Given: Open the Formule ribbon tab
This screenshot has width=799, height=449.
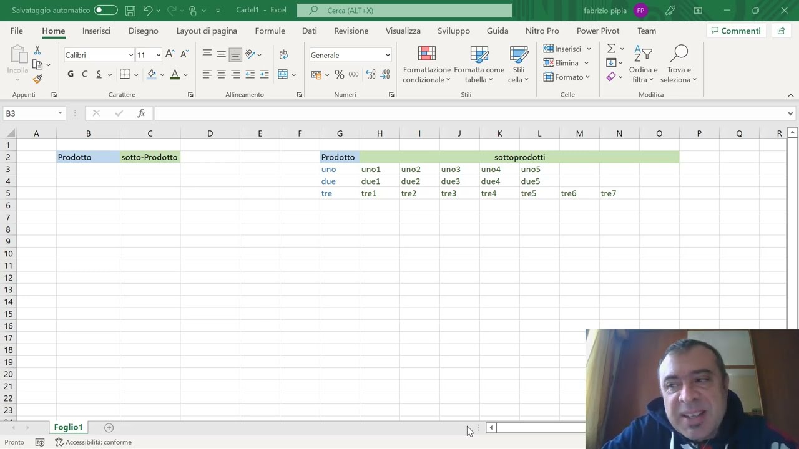Looking at the screenshot, I should coord(270,31).
